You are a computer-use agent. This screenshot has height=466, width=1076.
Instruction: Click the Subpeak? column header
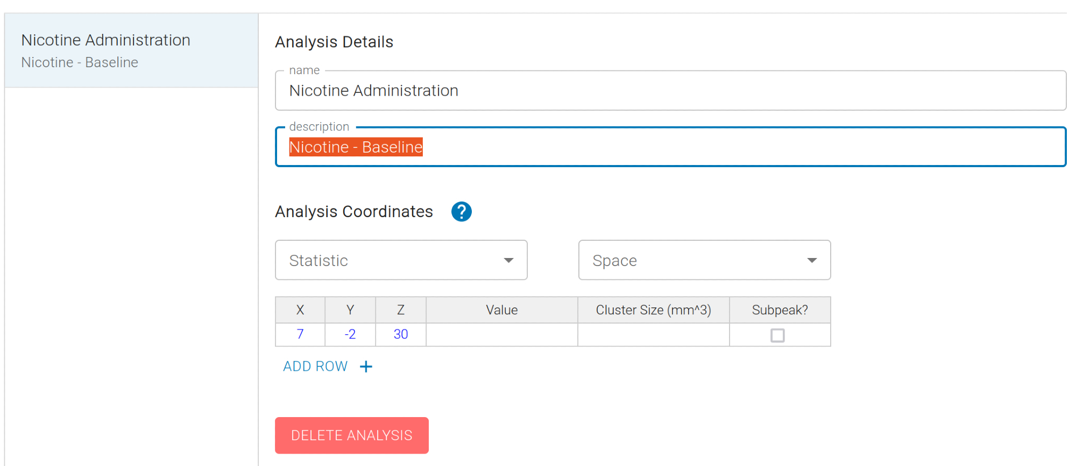780,310
